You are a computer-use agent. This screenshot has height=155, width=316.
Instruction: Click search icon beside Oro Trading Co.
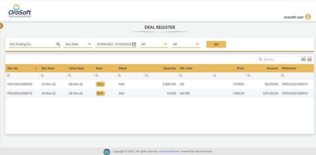(x=58, y=44)
